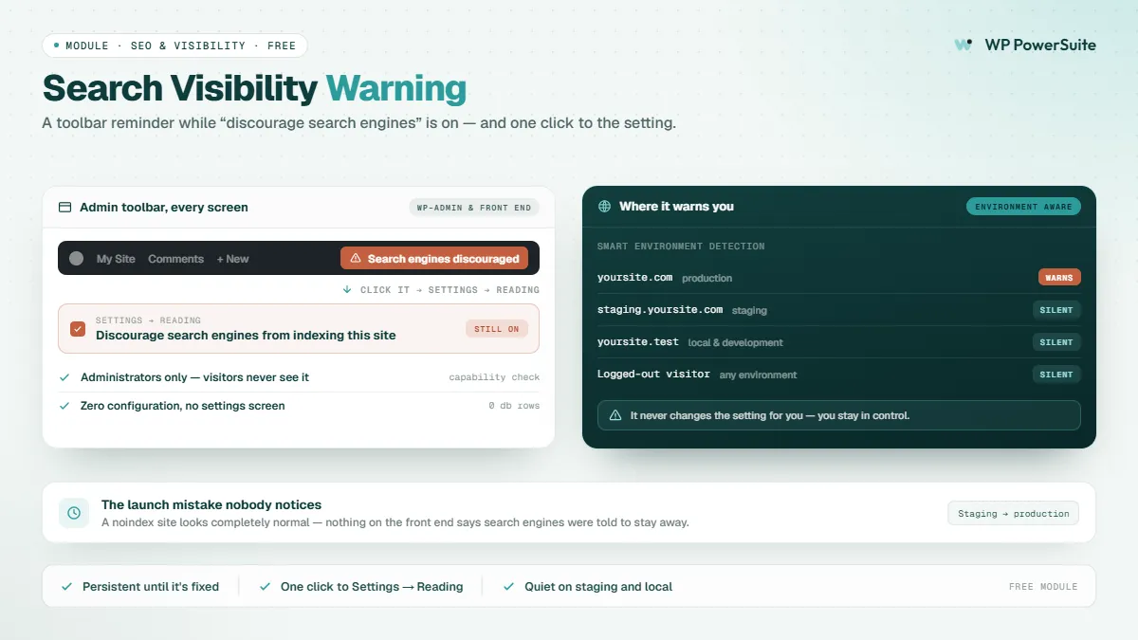Click the 'WP-ADMIN & FRONT END' tag
Image resolution: width=1138 pixels, height=640 pixels.
click(474, 208)
